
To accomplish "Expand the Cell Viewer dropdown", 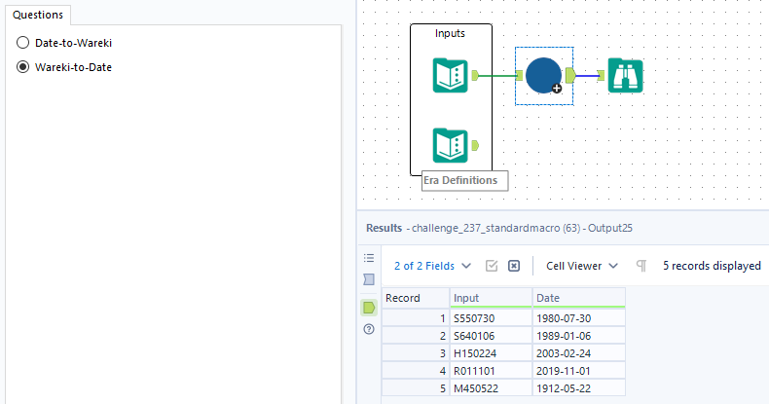I will pyautogui.click(x=582, y=266).
